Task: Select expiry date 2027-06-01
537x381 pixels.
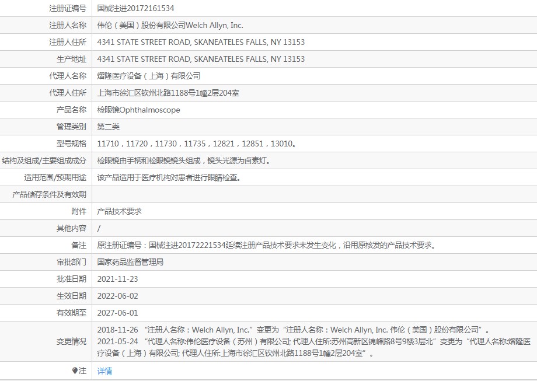Action: (117, 313)
